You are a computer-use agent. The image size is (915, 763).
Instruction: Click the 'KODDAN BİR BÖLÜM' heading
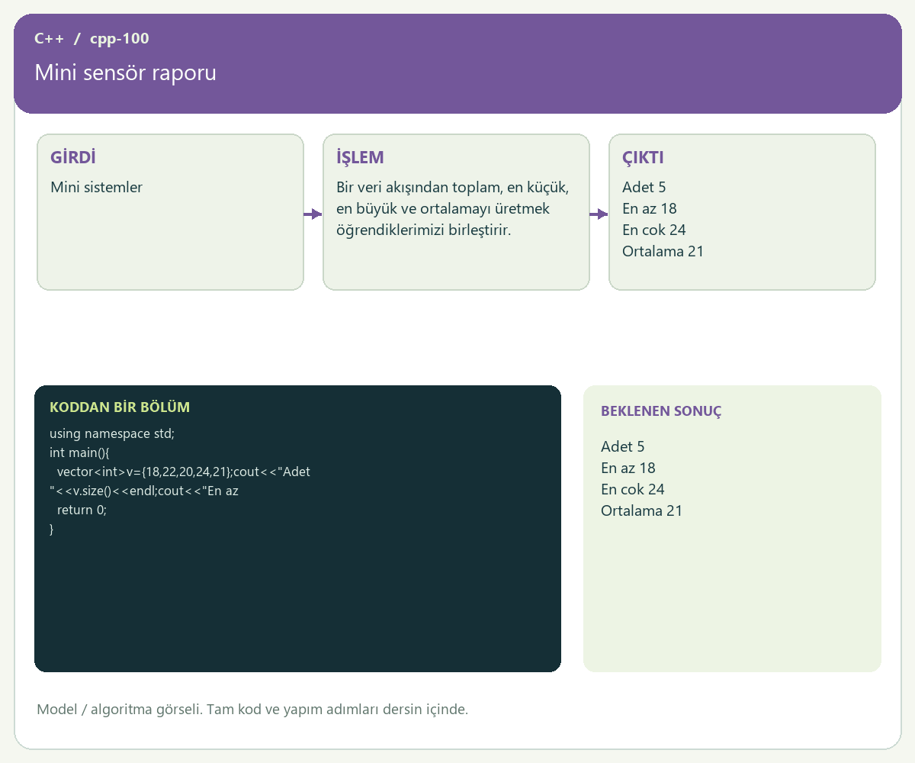pos(120,407)
